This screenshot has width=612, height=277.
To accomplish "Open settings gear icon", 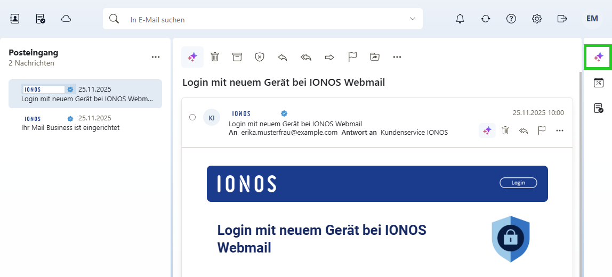I will (537, 18).
